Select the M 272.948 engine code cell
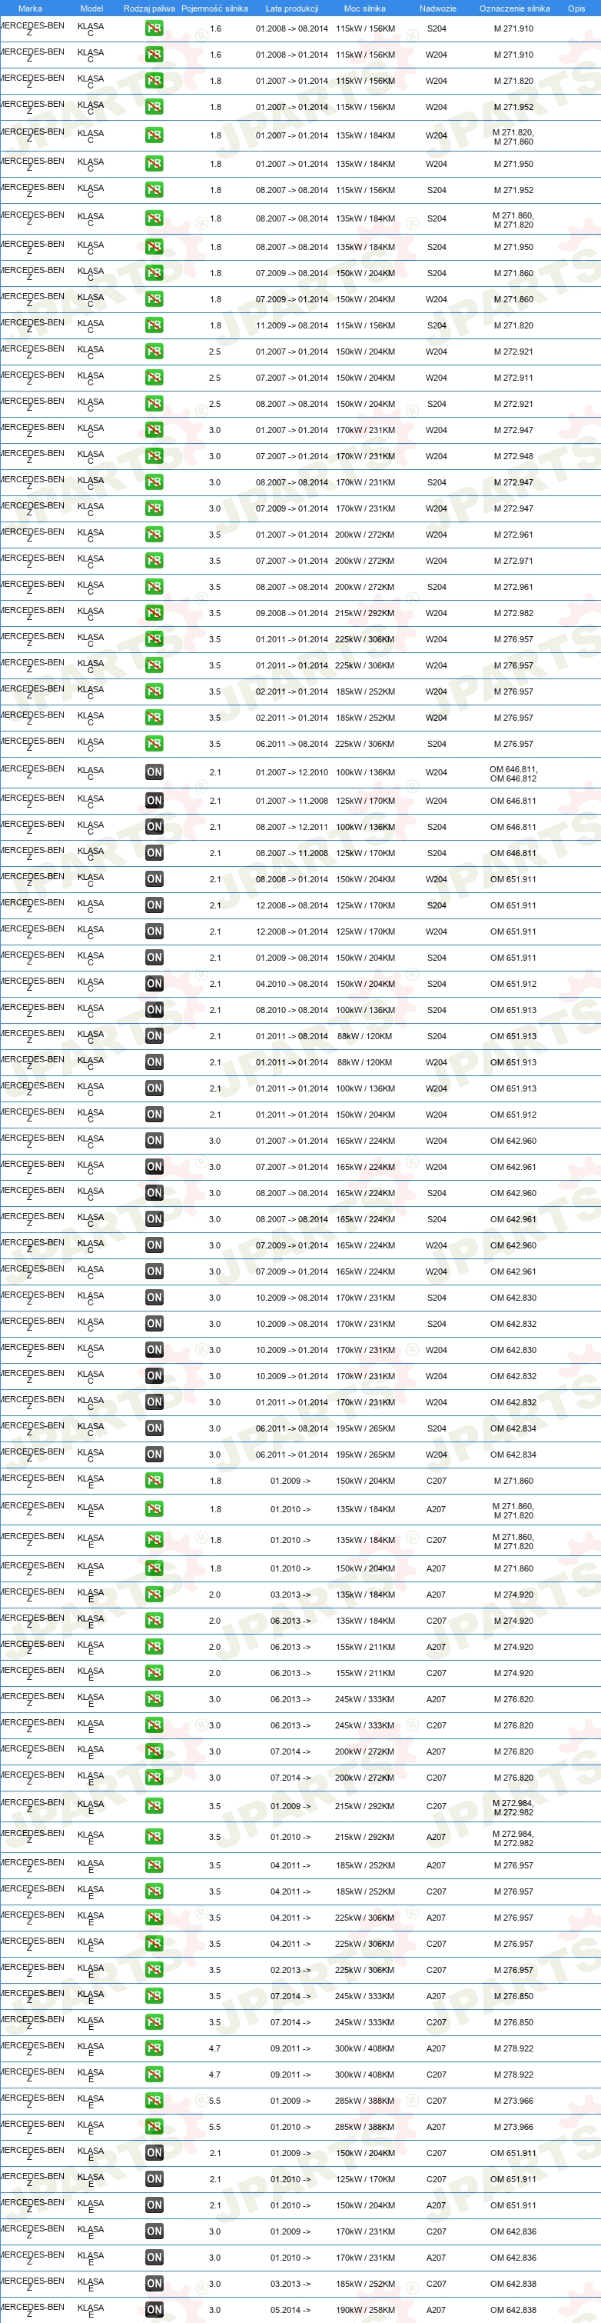 click(513, 456)
